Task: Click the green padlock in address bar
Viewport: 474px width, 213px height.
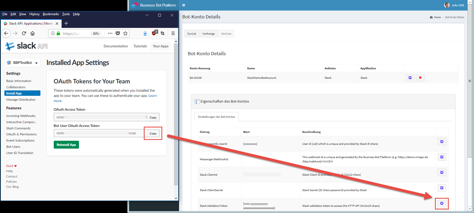Action: tap(58, 33)
